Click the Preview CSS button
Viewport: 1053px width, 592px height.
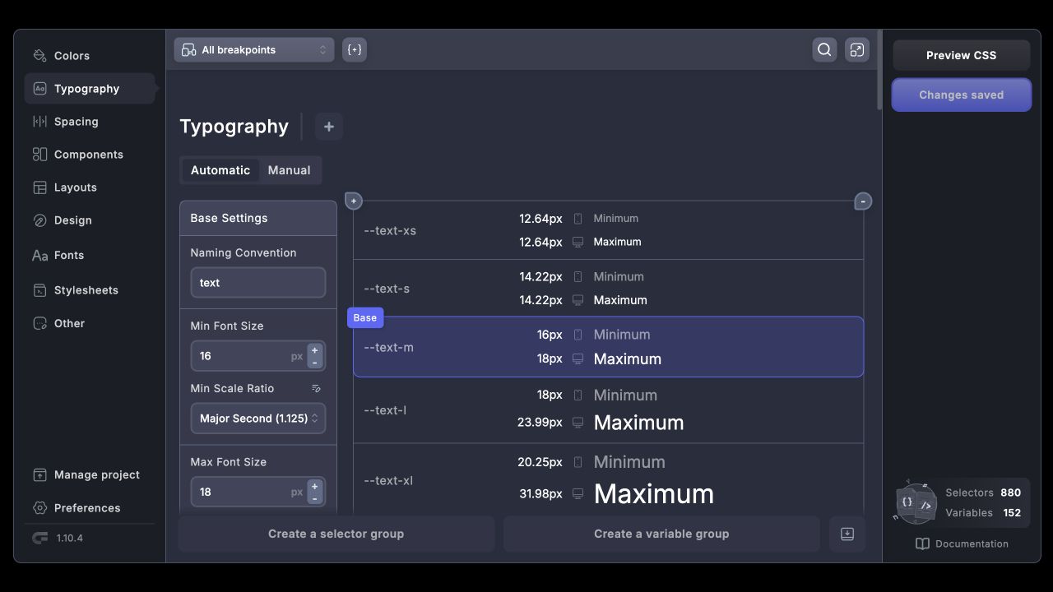(x=961, y=56)
